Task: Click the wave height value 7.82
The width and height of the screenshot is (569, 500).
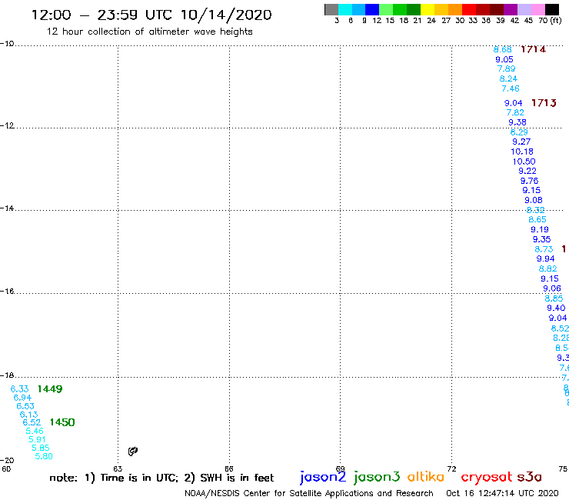Action: click(x=515, y=112)
